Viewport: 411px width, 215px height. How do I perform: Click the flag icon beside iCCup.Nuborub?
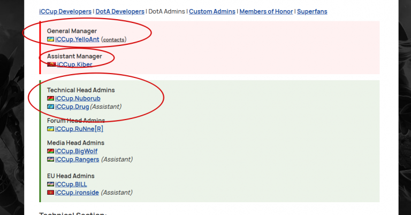coord(51,99)
